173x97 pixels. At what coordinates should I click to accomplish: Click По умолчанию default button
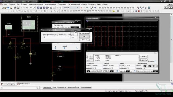84,33
